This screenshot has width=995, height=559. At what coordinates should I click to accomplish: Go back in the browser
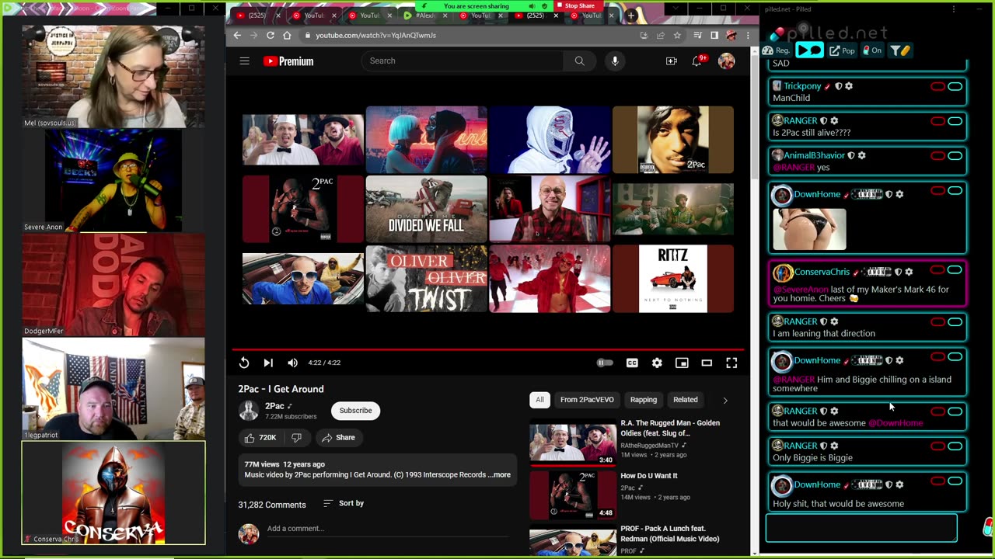pos(237,35)
